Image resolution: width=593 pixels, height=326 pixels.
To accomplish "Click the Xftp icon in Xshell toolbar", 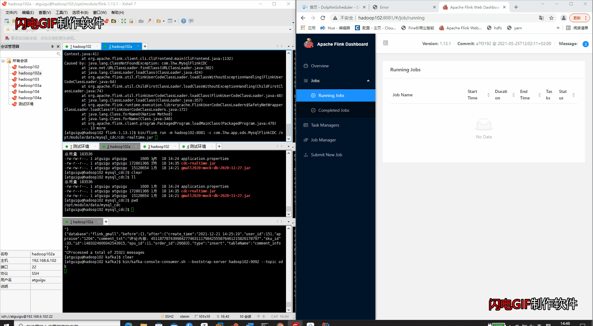I will point(114,21).
